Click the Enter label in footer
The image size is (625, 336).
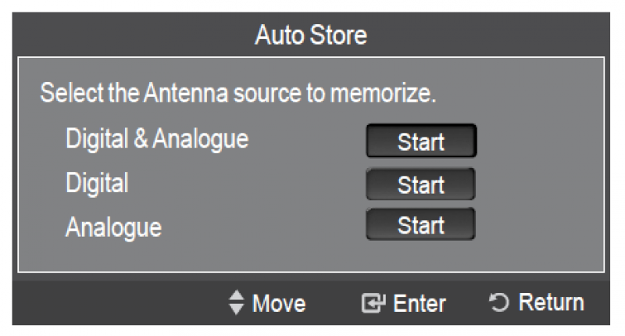(x=420, y=303)
